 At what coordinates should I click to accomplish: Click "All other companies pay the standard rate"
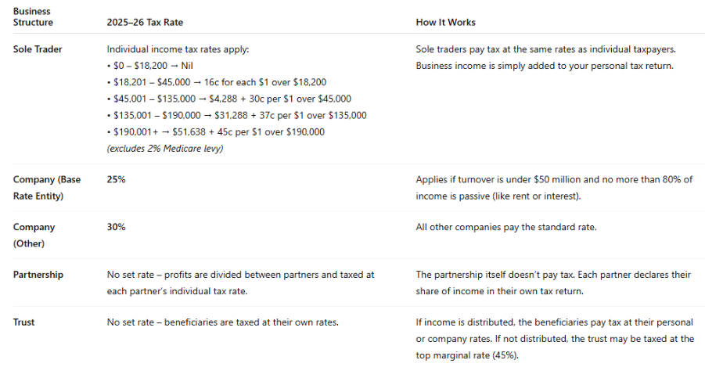pyautogui.click(x=505, y=227)
